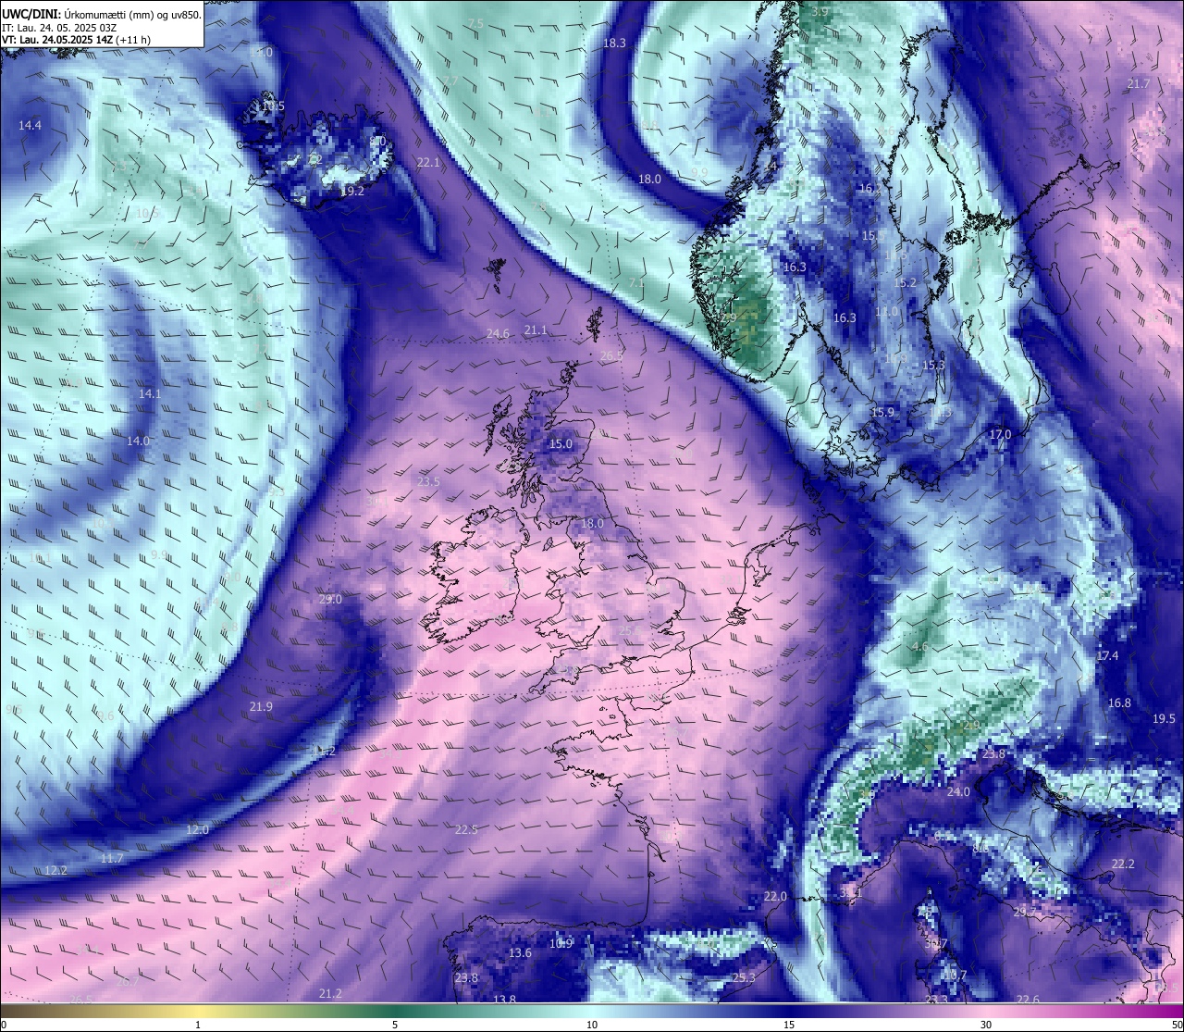1184x1032 pixels.
Task: Click the 15.0 value over Scotland
Action: click(561, 443)
